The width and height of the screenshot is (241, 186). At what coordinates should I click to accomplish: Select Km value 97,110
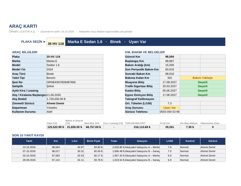point(56,160)
